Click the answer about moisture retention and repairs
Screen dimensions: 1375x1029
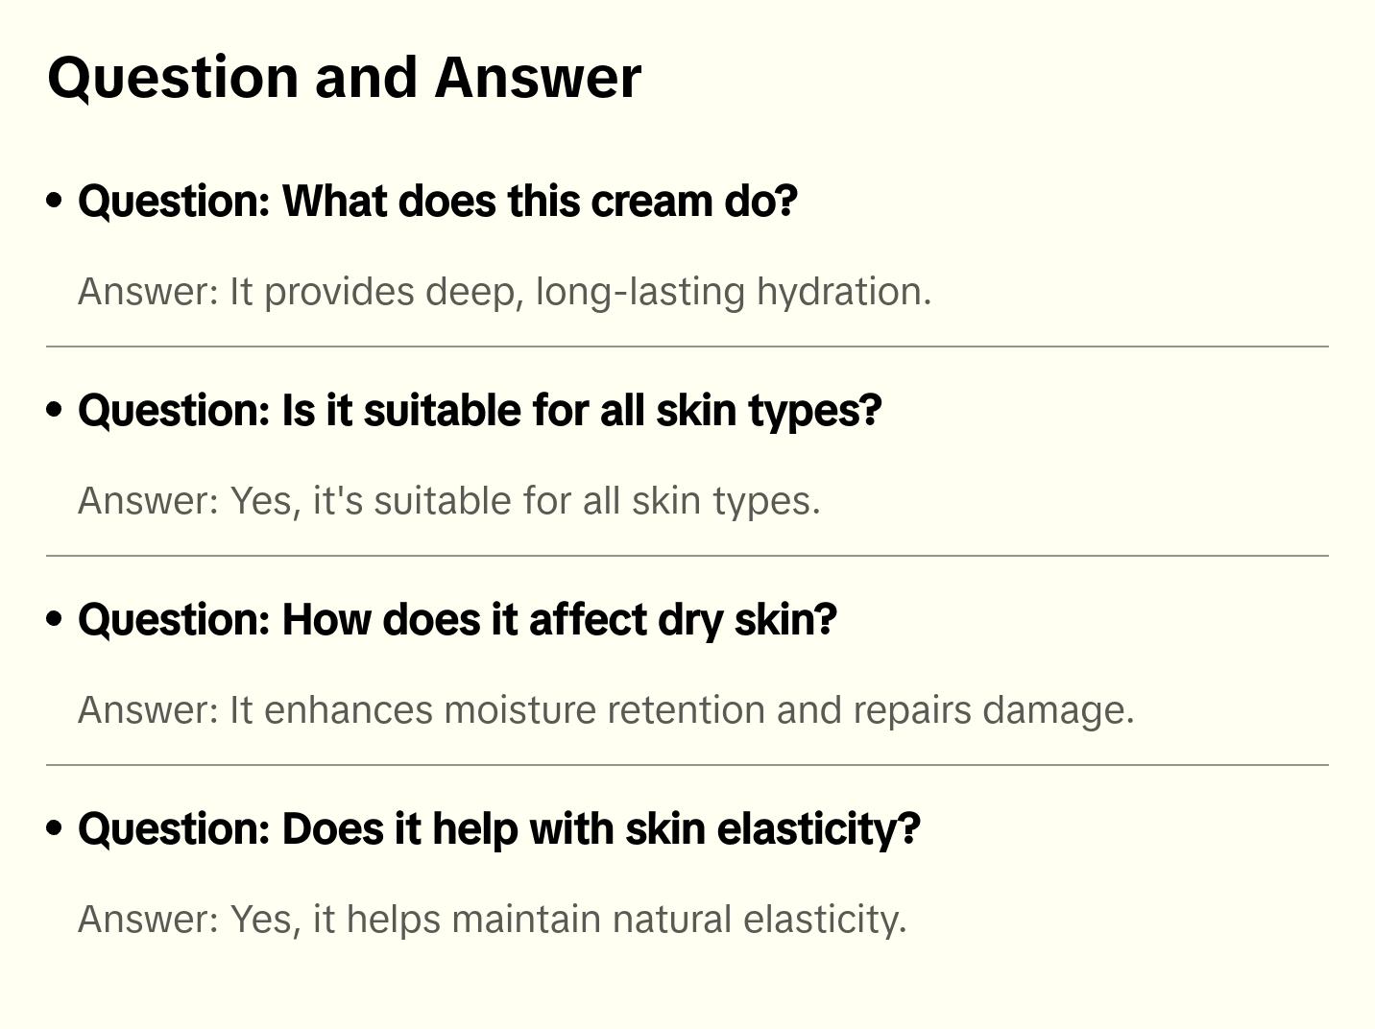[605, 710]
